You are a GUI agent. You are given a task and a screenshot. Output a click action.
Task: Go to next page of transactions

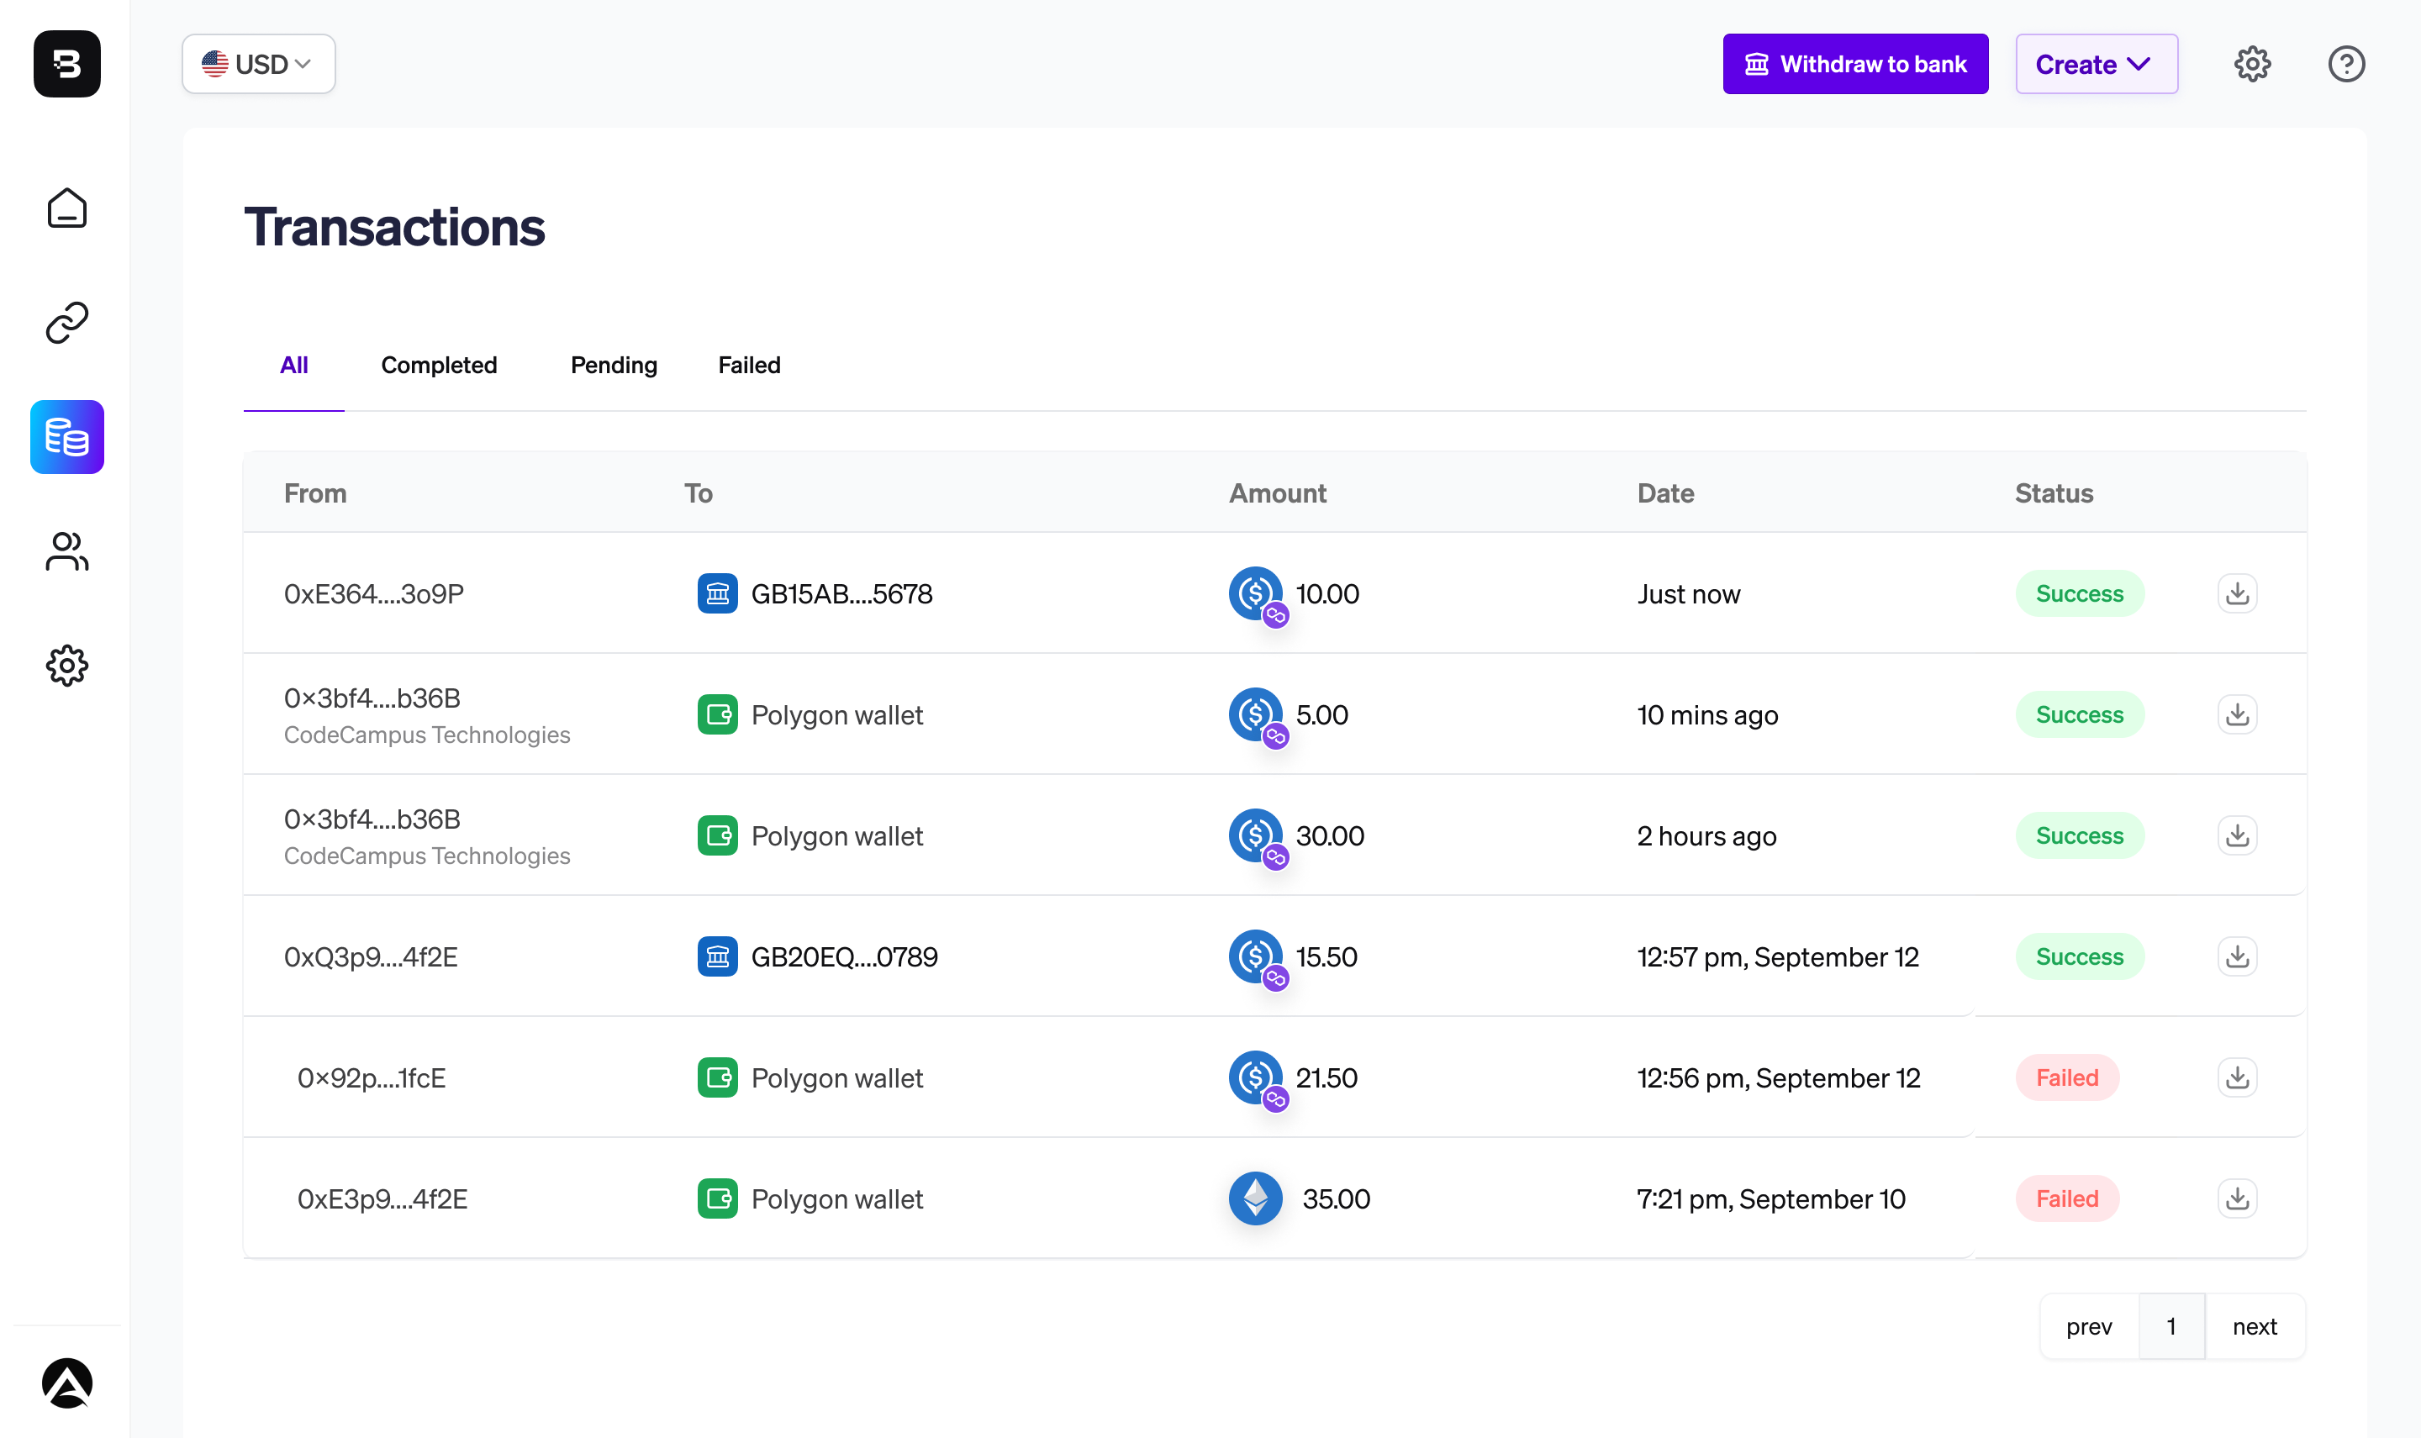pos(2254,1326)
